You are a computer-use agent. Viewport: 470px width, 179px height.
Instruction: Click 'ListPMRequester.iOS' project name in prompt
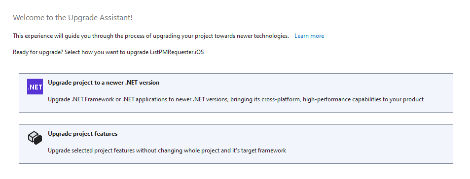pos(177,52)
